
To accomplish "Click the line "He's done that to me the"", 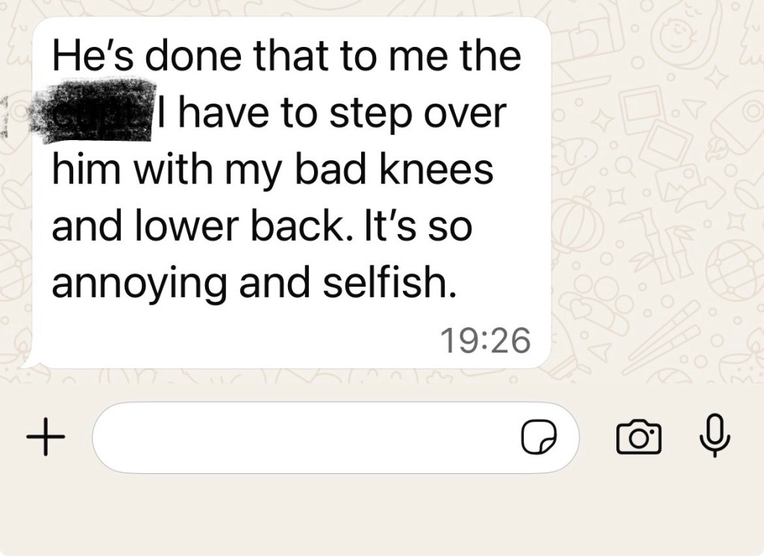I will [286, 55].
